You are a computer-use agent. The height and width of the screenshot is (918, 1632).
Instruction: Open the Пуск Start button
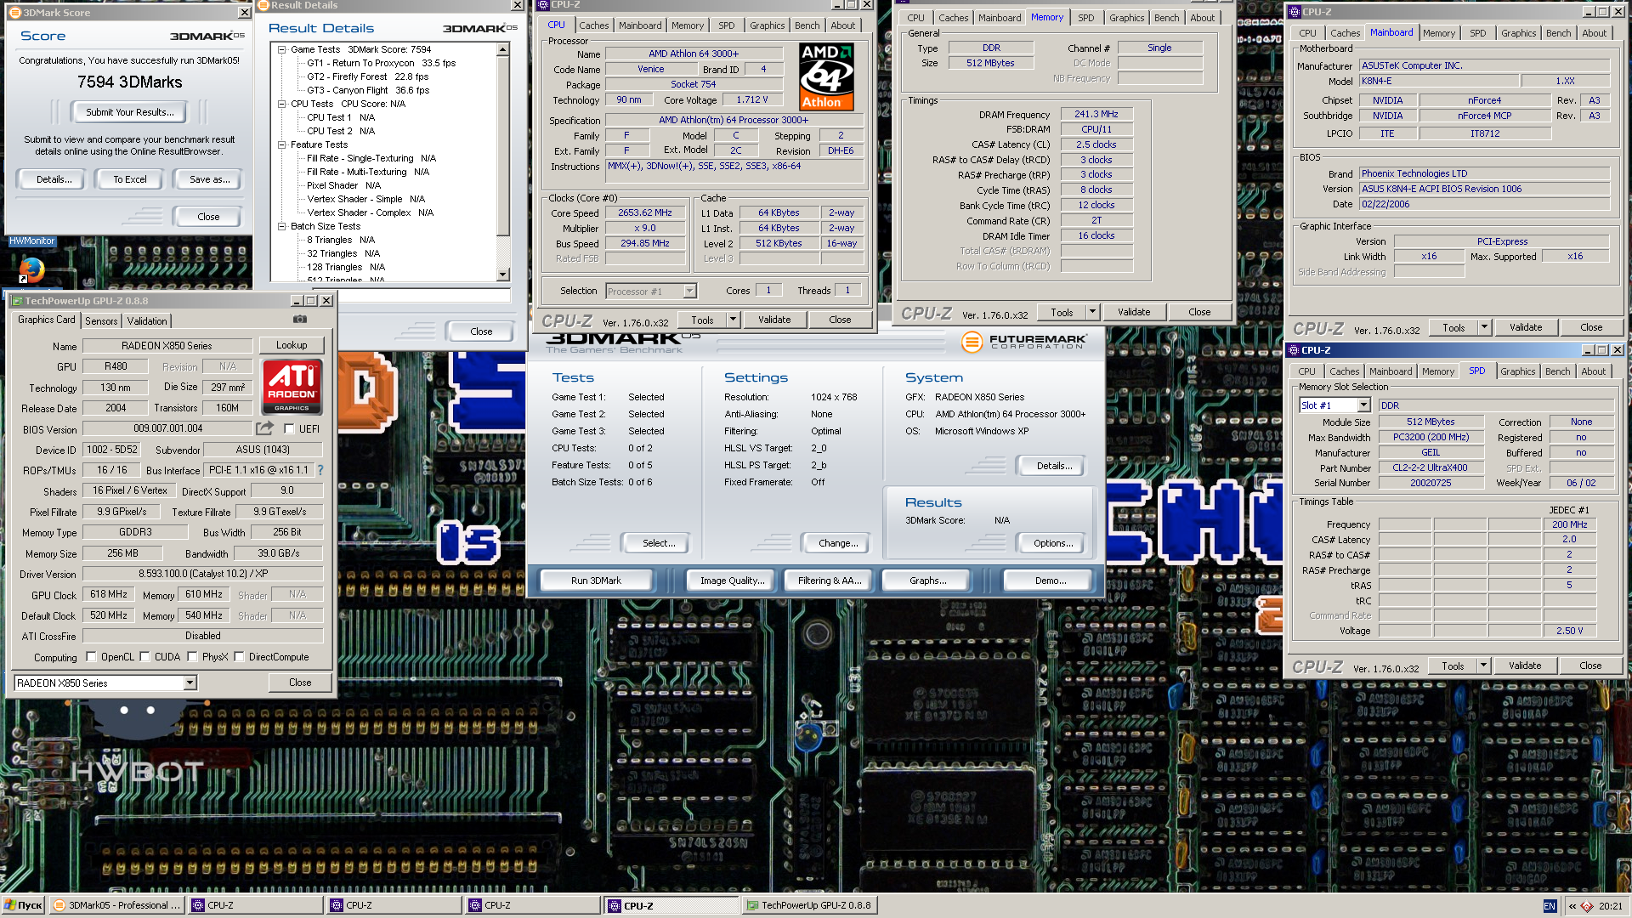[x=23, y=905]
